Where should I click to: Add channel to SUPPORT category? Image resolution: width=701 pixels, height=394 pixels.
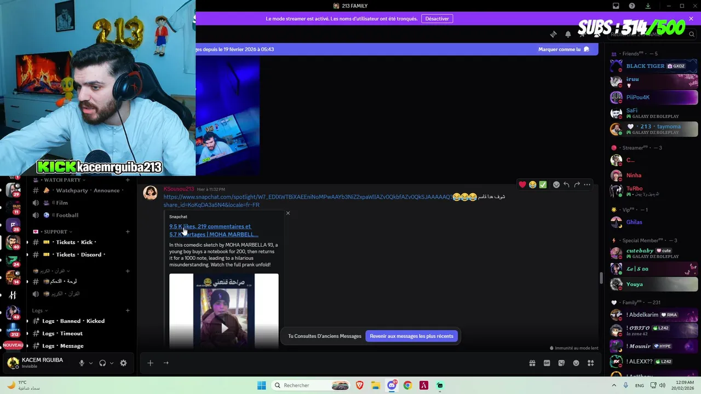click(128, 231)
